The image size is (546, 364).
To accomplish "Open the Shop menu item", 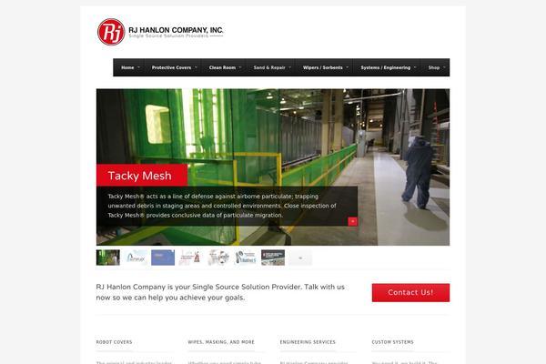I will point(434,67).
